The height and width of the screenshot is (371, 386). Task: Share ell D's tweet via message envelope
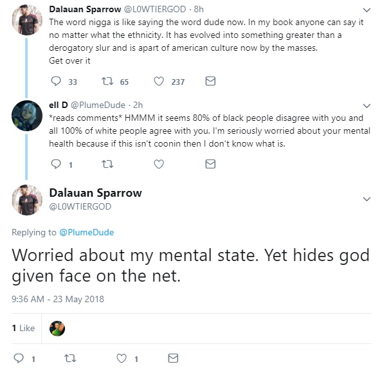(210, 164)
